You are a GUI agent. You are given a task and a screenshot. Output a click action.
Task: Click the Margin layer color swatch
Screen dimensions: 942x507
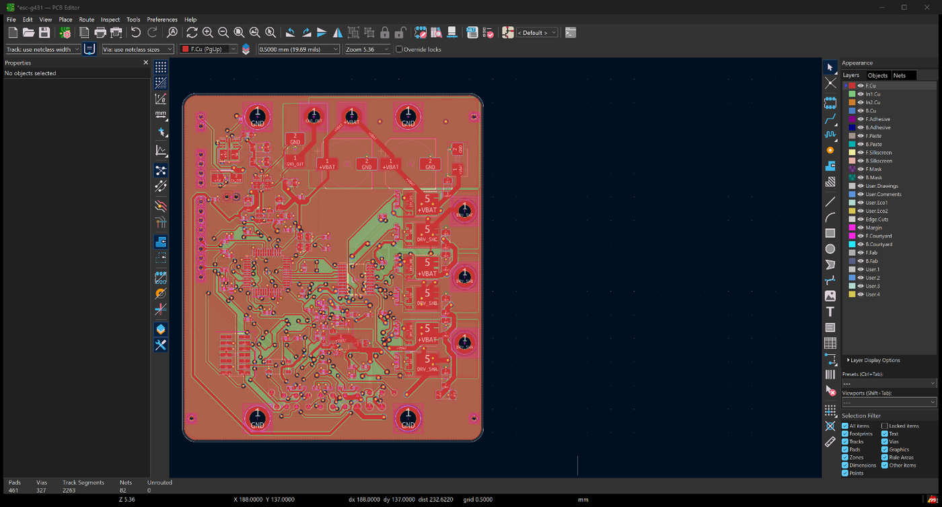point(852,228)
